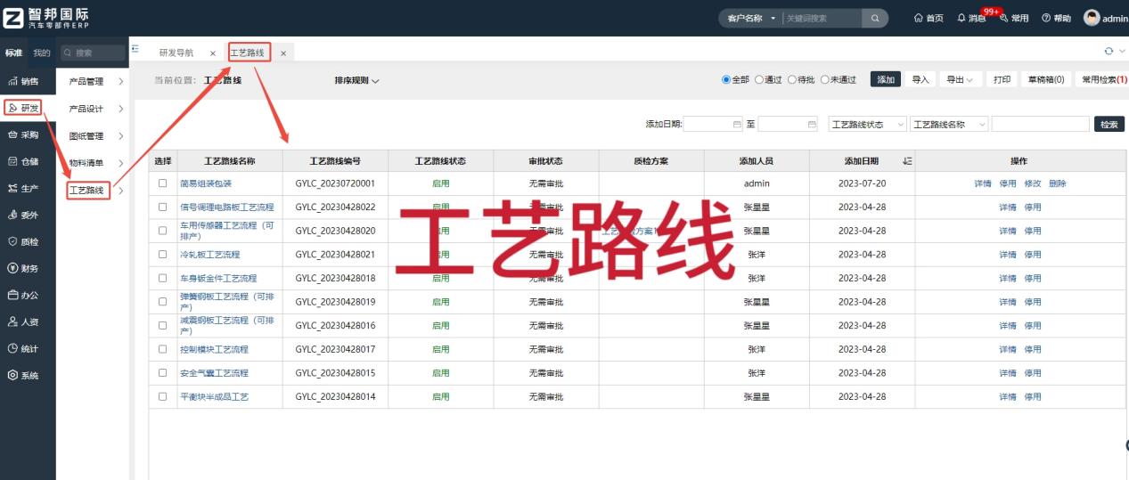Screen dimensions: 1129x480
Task: Open 帮助 help in header
Action: tap(1057, 18)
